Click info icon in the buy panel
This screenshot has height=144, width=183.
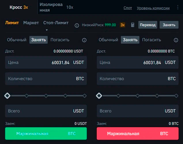click(84, 40)
